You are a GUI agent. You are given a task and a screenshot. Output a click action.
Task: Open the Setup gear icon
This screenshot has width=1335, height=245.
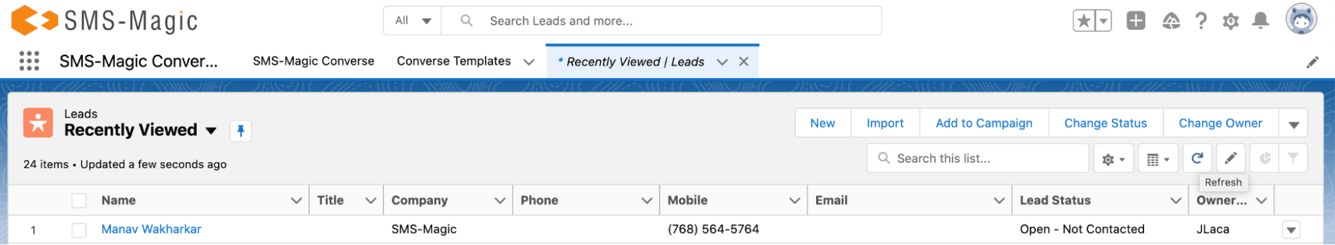pos(1230,21)
